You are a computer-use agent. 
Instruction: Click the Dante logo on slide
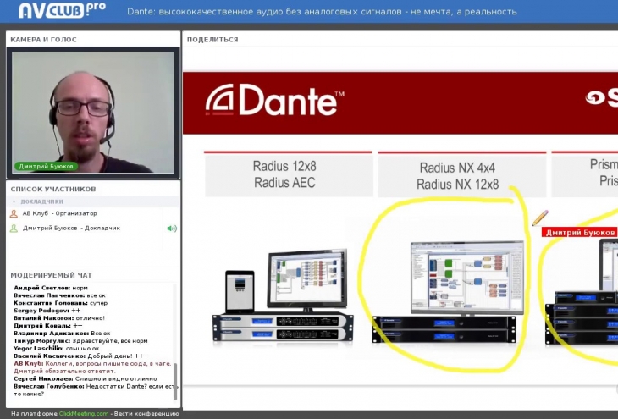pos(274,100)
